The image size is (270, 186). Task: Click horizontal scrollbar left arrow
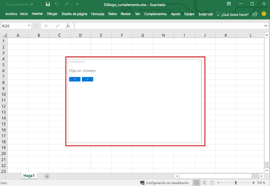pyautogui.click(x=177, y=176)
